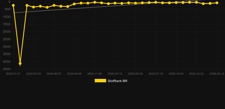Click the 4000 y-axis label

pyautogui.click(x=7, y=62)
